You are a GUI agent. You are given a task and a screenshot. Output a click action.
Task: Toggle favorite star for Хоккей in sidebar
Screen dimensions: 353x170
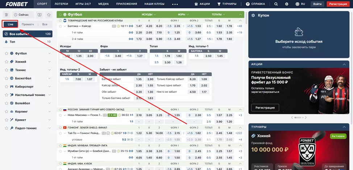tap(7, 62)
